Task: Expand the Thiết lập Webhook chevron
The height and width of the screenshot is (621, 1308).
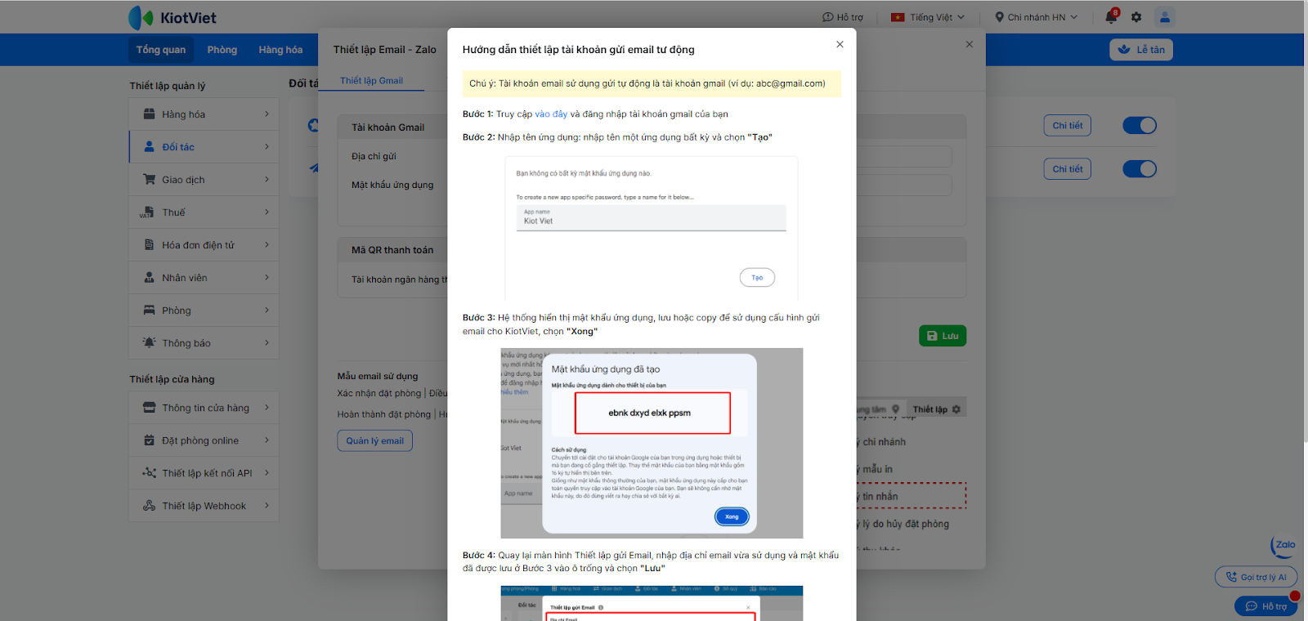Action: tap(267, 506)
